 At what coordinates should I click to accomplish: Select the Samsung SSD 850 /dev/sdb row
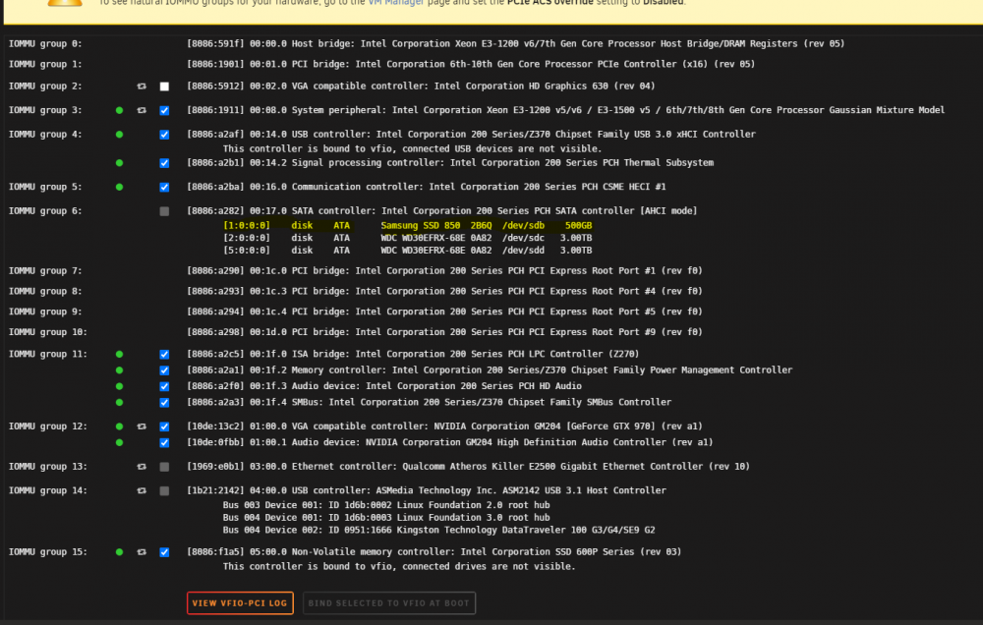[408, 226]
